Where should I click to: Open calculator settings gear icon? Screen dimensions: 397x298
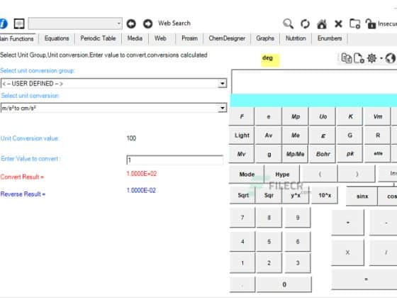(371, 58)
